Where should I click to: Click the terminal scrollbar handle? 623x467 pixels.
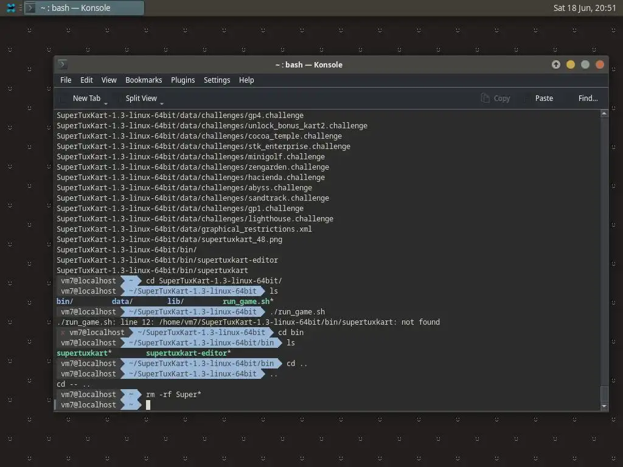click(x=604, y=393)
